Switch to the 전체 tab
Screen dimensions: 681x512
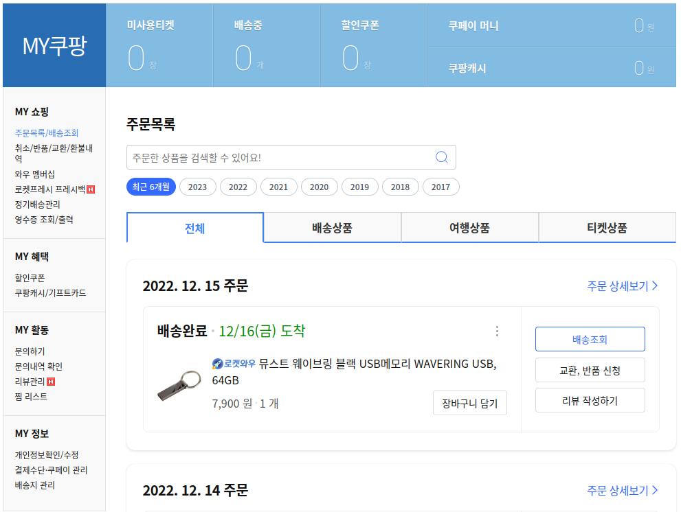195,228
